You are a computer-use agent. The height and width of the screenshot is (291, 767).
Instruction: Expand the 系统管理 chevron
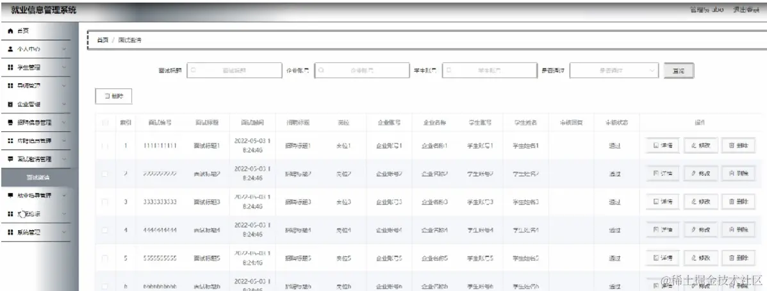coord(64,232)
